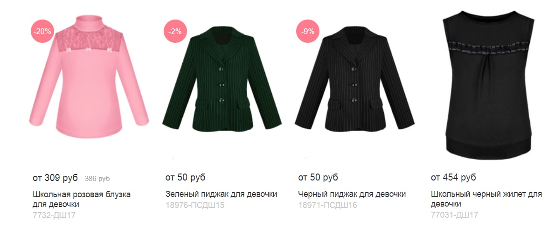Click black jacket price 'от 50 руб'
Screen dimensions: 555x234
pyautogui.click(x=318, y=178)
